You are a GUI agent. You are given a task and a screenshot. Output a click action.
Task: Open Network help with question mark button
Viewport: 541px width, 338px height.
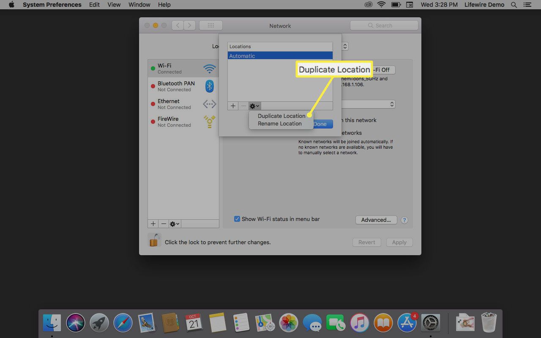(404, 220)
